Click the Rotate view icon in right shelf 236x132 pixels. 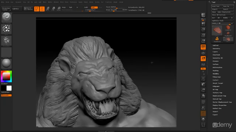point(203,96)
